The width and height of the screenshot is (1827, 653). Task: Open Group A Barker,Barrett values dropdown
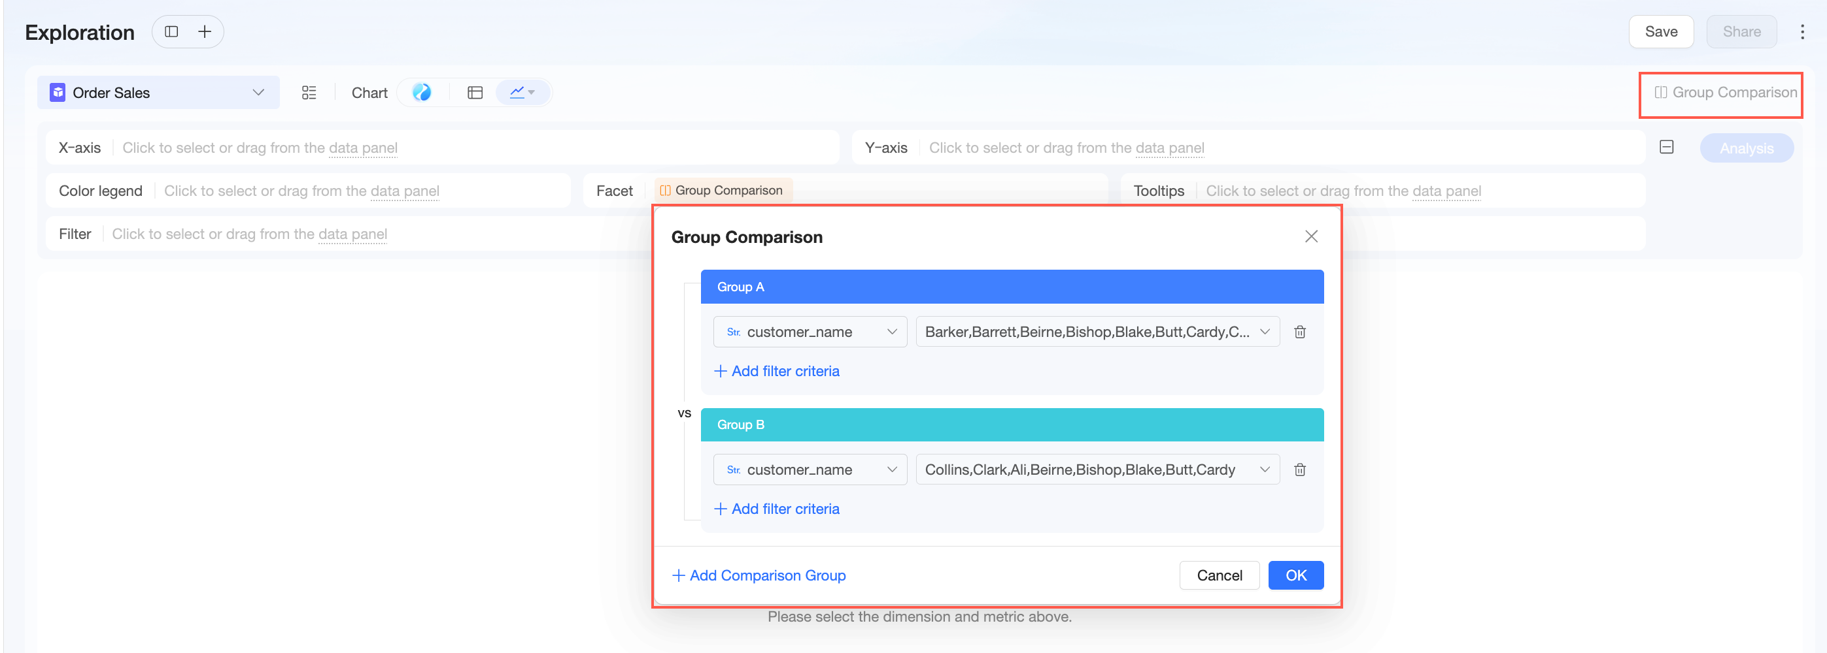point(1098,332)
